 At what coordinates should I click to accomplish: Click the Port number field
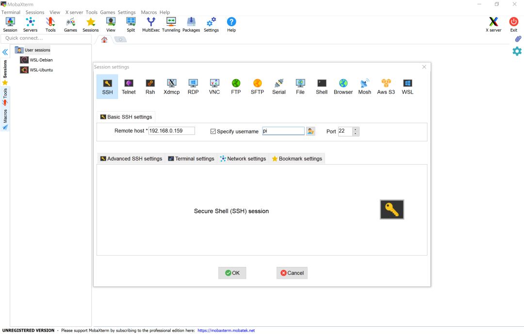click(x=345, y=131)
